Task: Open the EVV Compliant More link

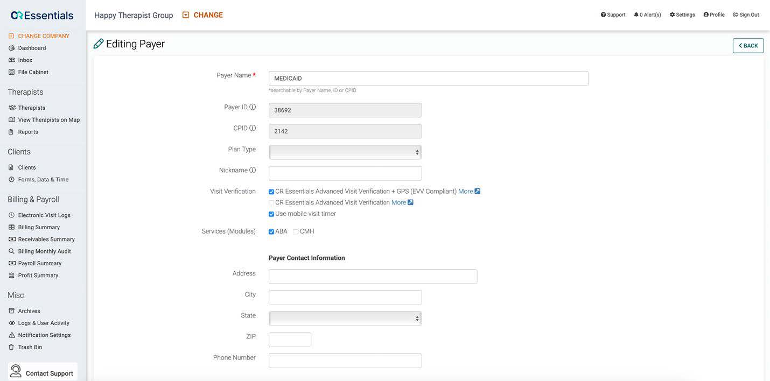Action: click(464, 191)
